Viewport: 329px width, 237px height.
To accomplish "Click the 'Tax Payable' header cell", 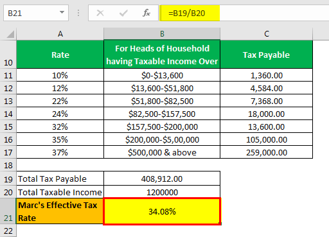I will (267, 55).
